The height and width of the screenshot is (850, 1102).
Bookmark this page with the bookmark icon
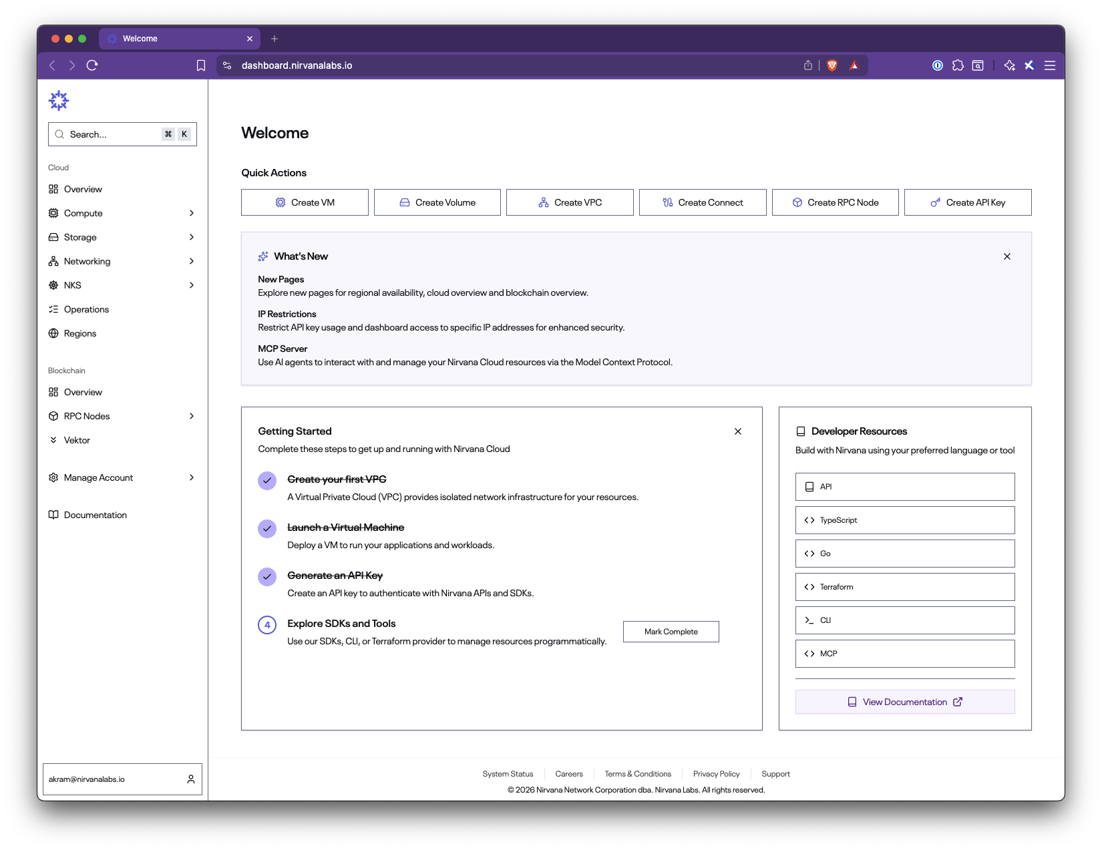[x=201, y=65]
